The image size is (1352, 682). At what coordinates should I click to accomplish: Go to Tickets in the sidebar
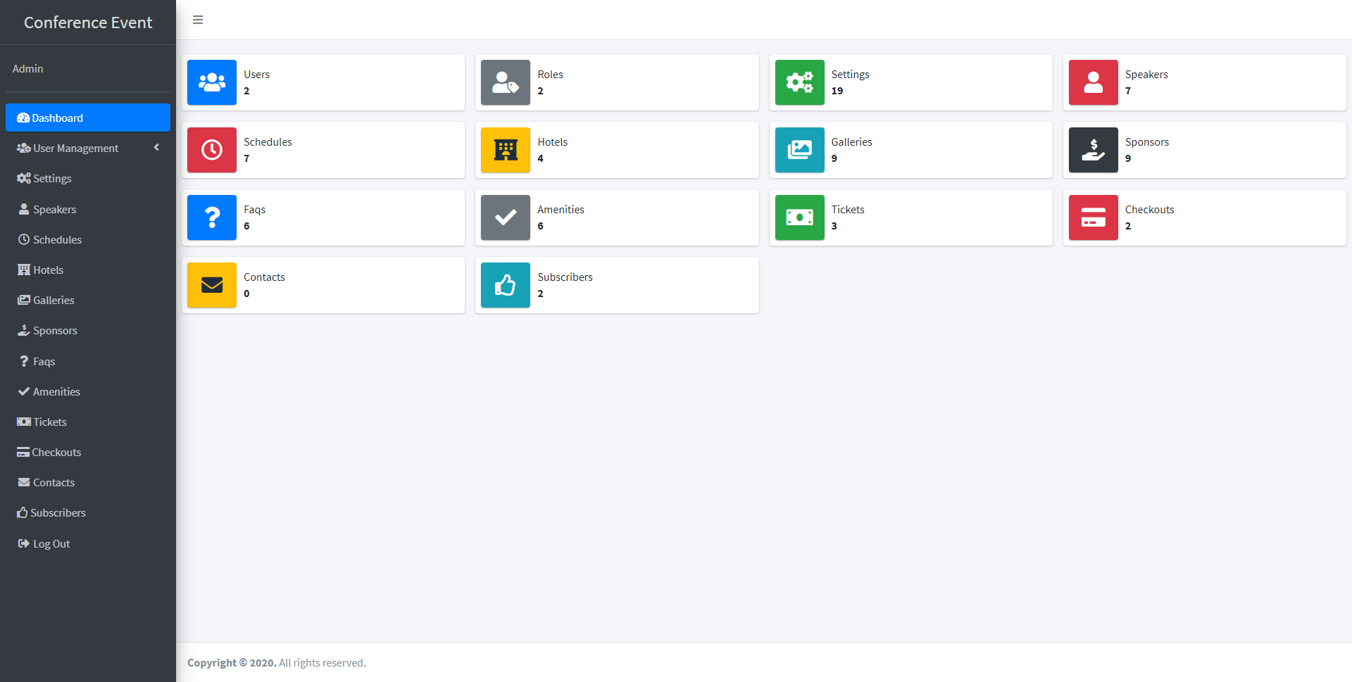pyautogui.click(x=88, y=422)
